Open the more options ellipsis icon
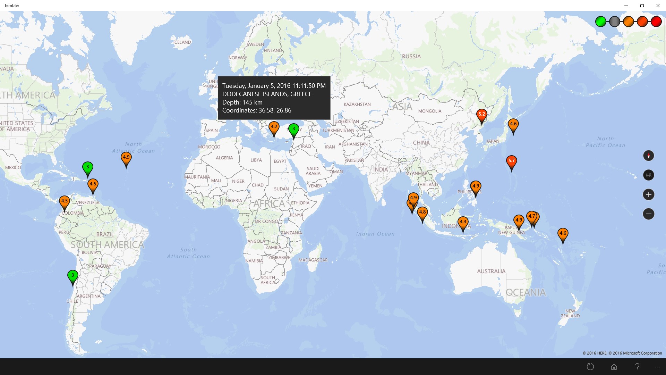 657,367
